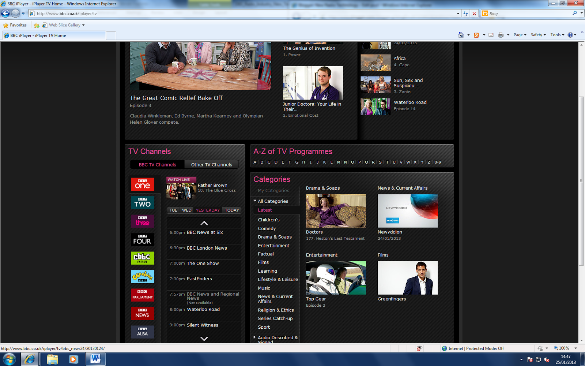The image size is (585, 366).
Task: Browse programmes starting with letter M
Action: [x=339, y=162]
